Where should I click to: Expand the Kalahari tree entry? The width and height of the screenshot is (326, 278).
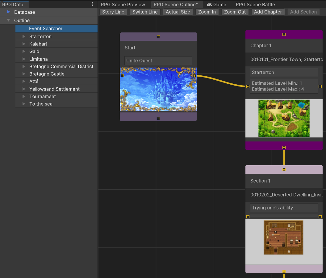point(24,44)
